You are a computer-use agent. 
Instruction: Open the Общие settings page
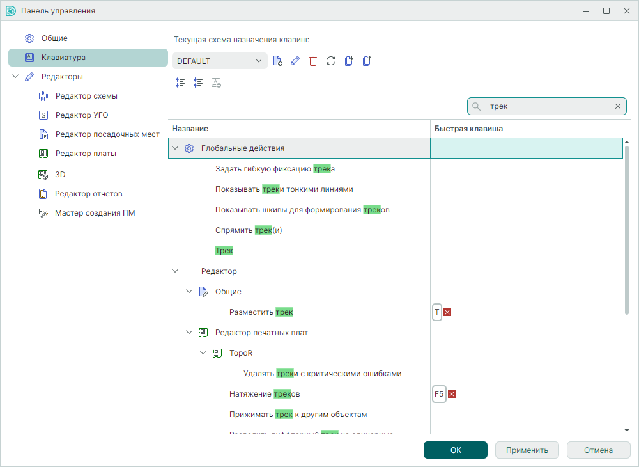click(x=54, y=38)
